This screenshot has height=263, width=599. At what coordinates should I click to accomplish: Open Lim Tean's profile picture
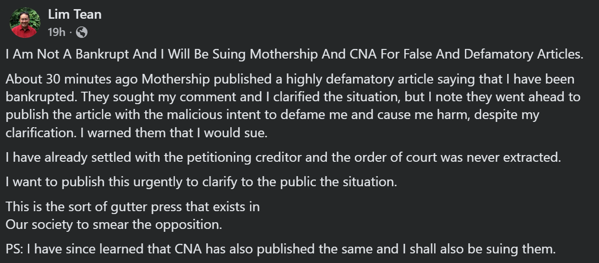(25, 23)
